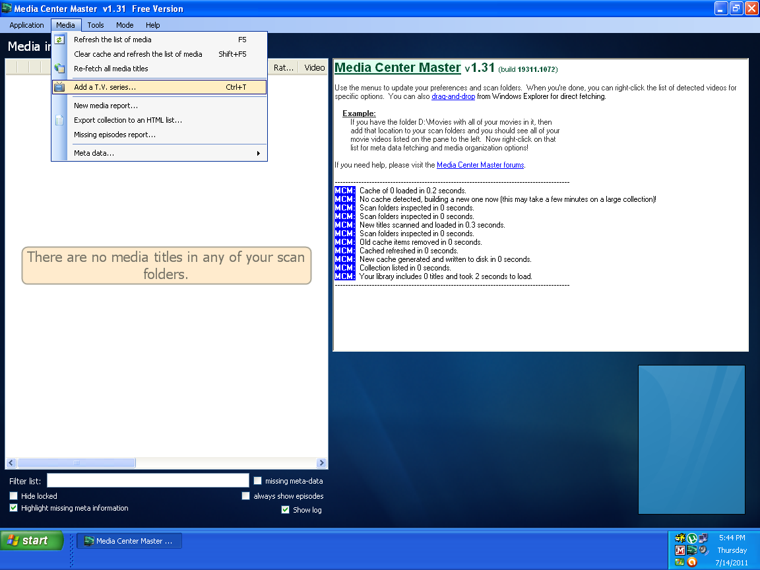
Task: Open the Mode menu
Action: [125, 25]
